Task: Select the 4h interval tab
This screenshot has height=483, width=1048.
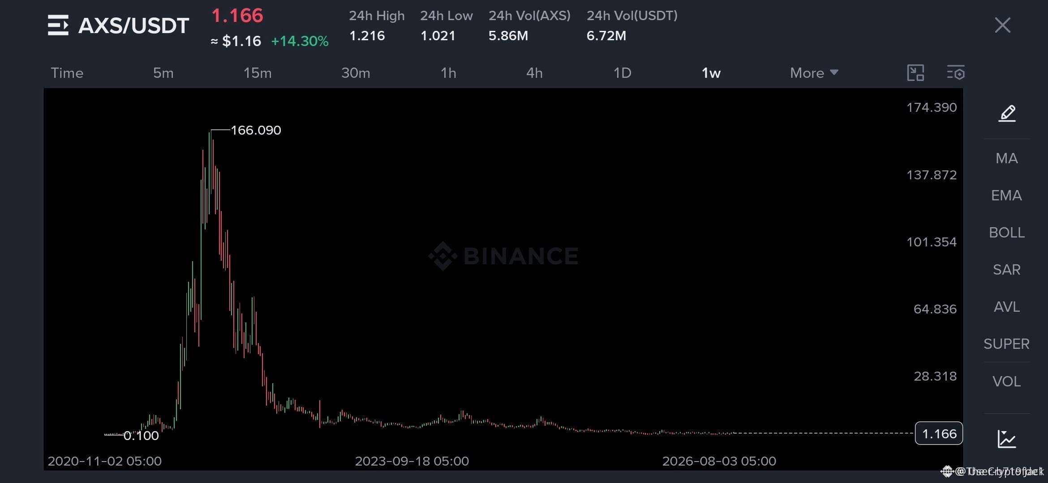Action: 534,73
